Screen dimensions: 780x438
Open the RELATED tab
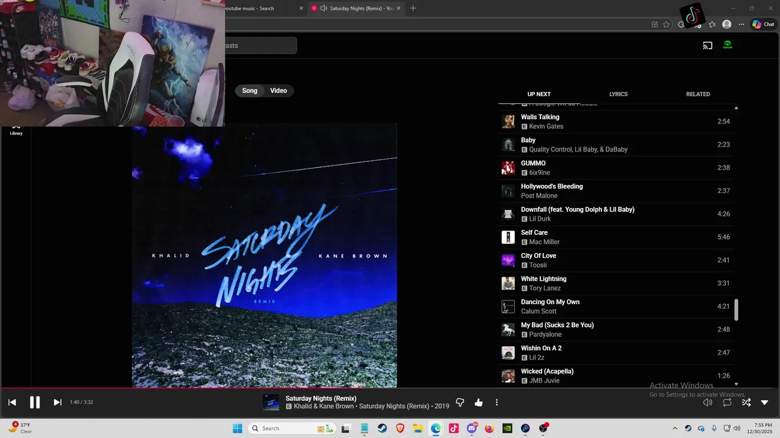pyautogui.click(x=698, y=94)
